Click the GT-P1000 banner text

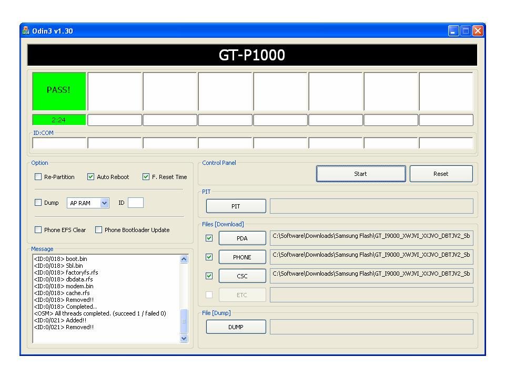pyautogui.click(x=252, y=55)
